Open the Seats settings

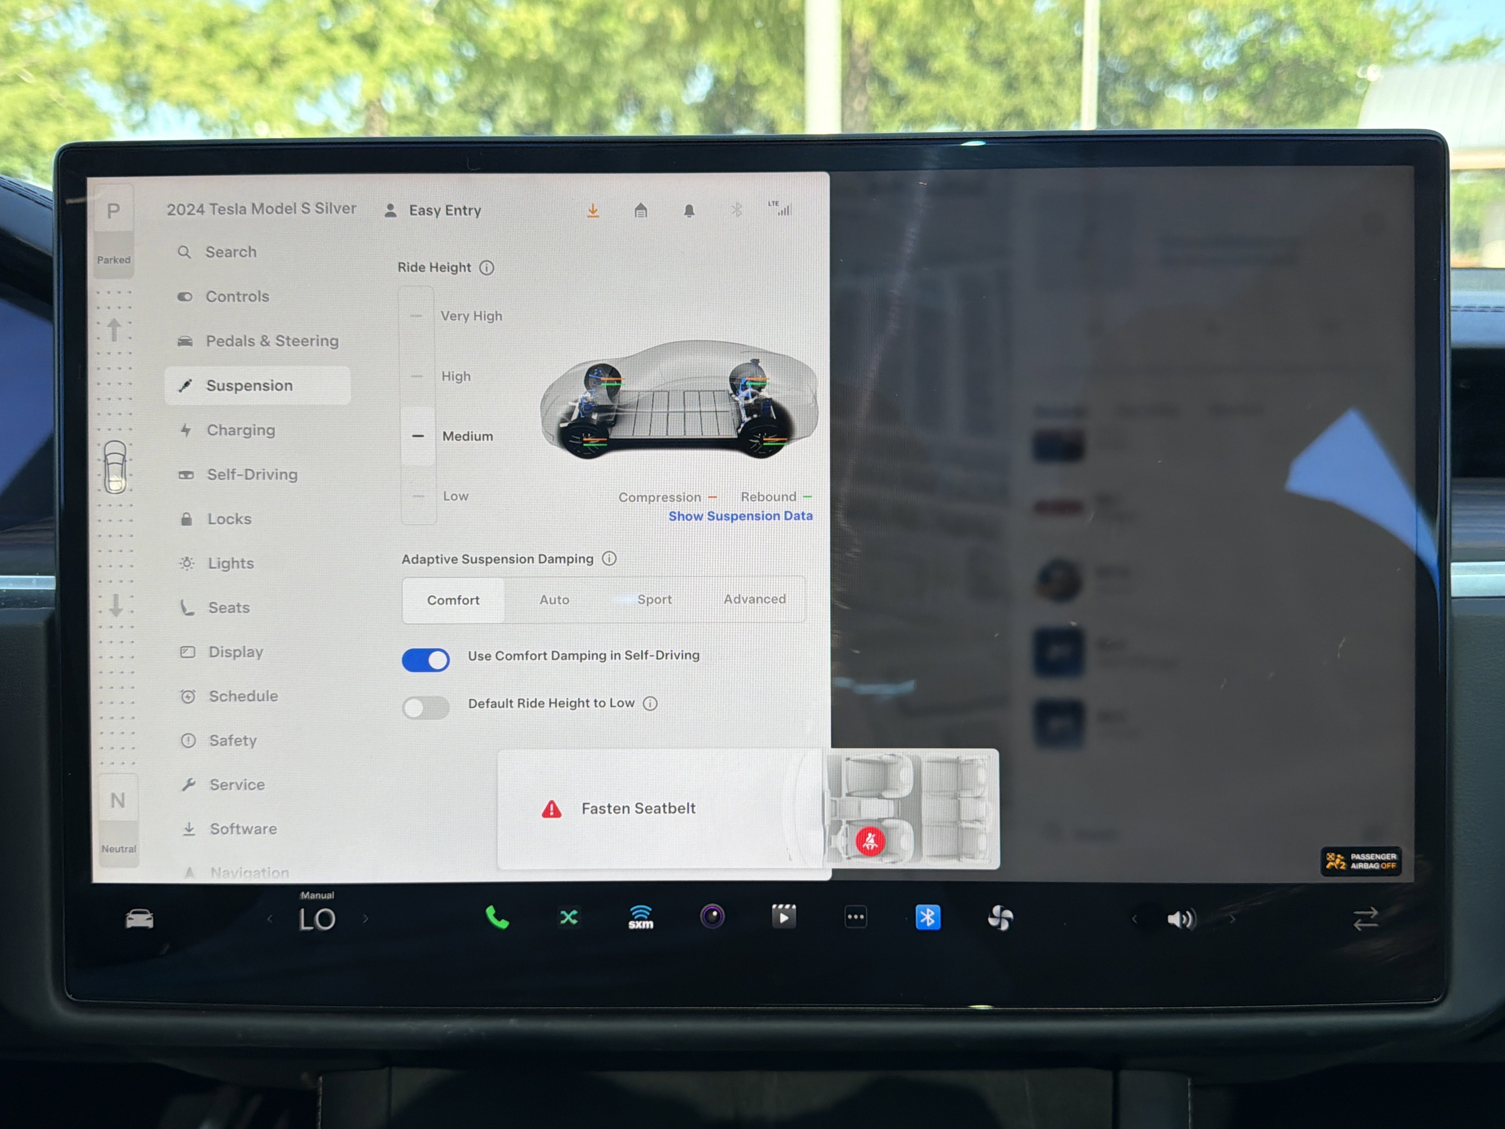(x=214, y=608)
